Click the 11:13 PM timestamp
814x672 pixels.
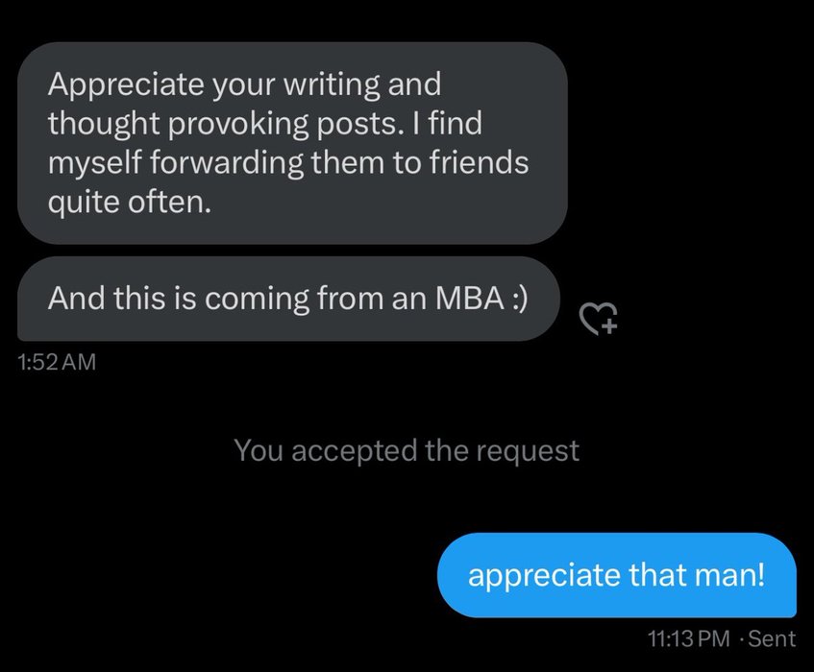pyautogui.click(x=689, y=637)
